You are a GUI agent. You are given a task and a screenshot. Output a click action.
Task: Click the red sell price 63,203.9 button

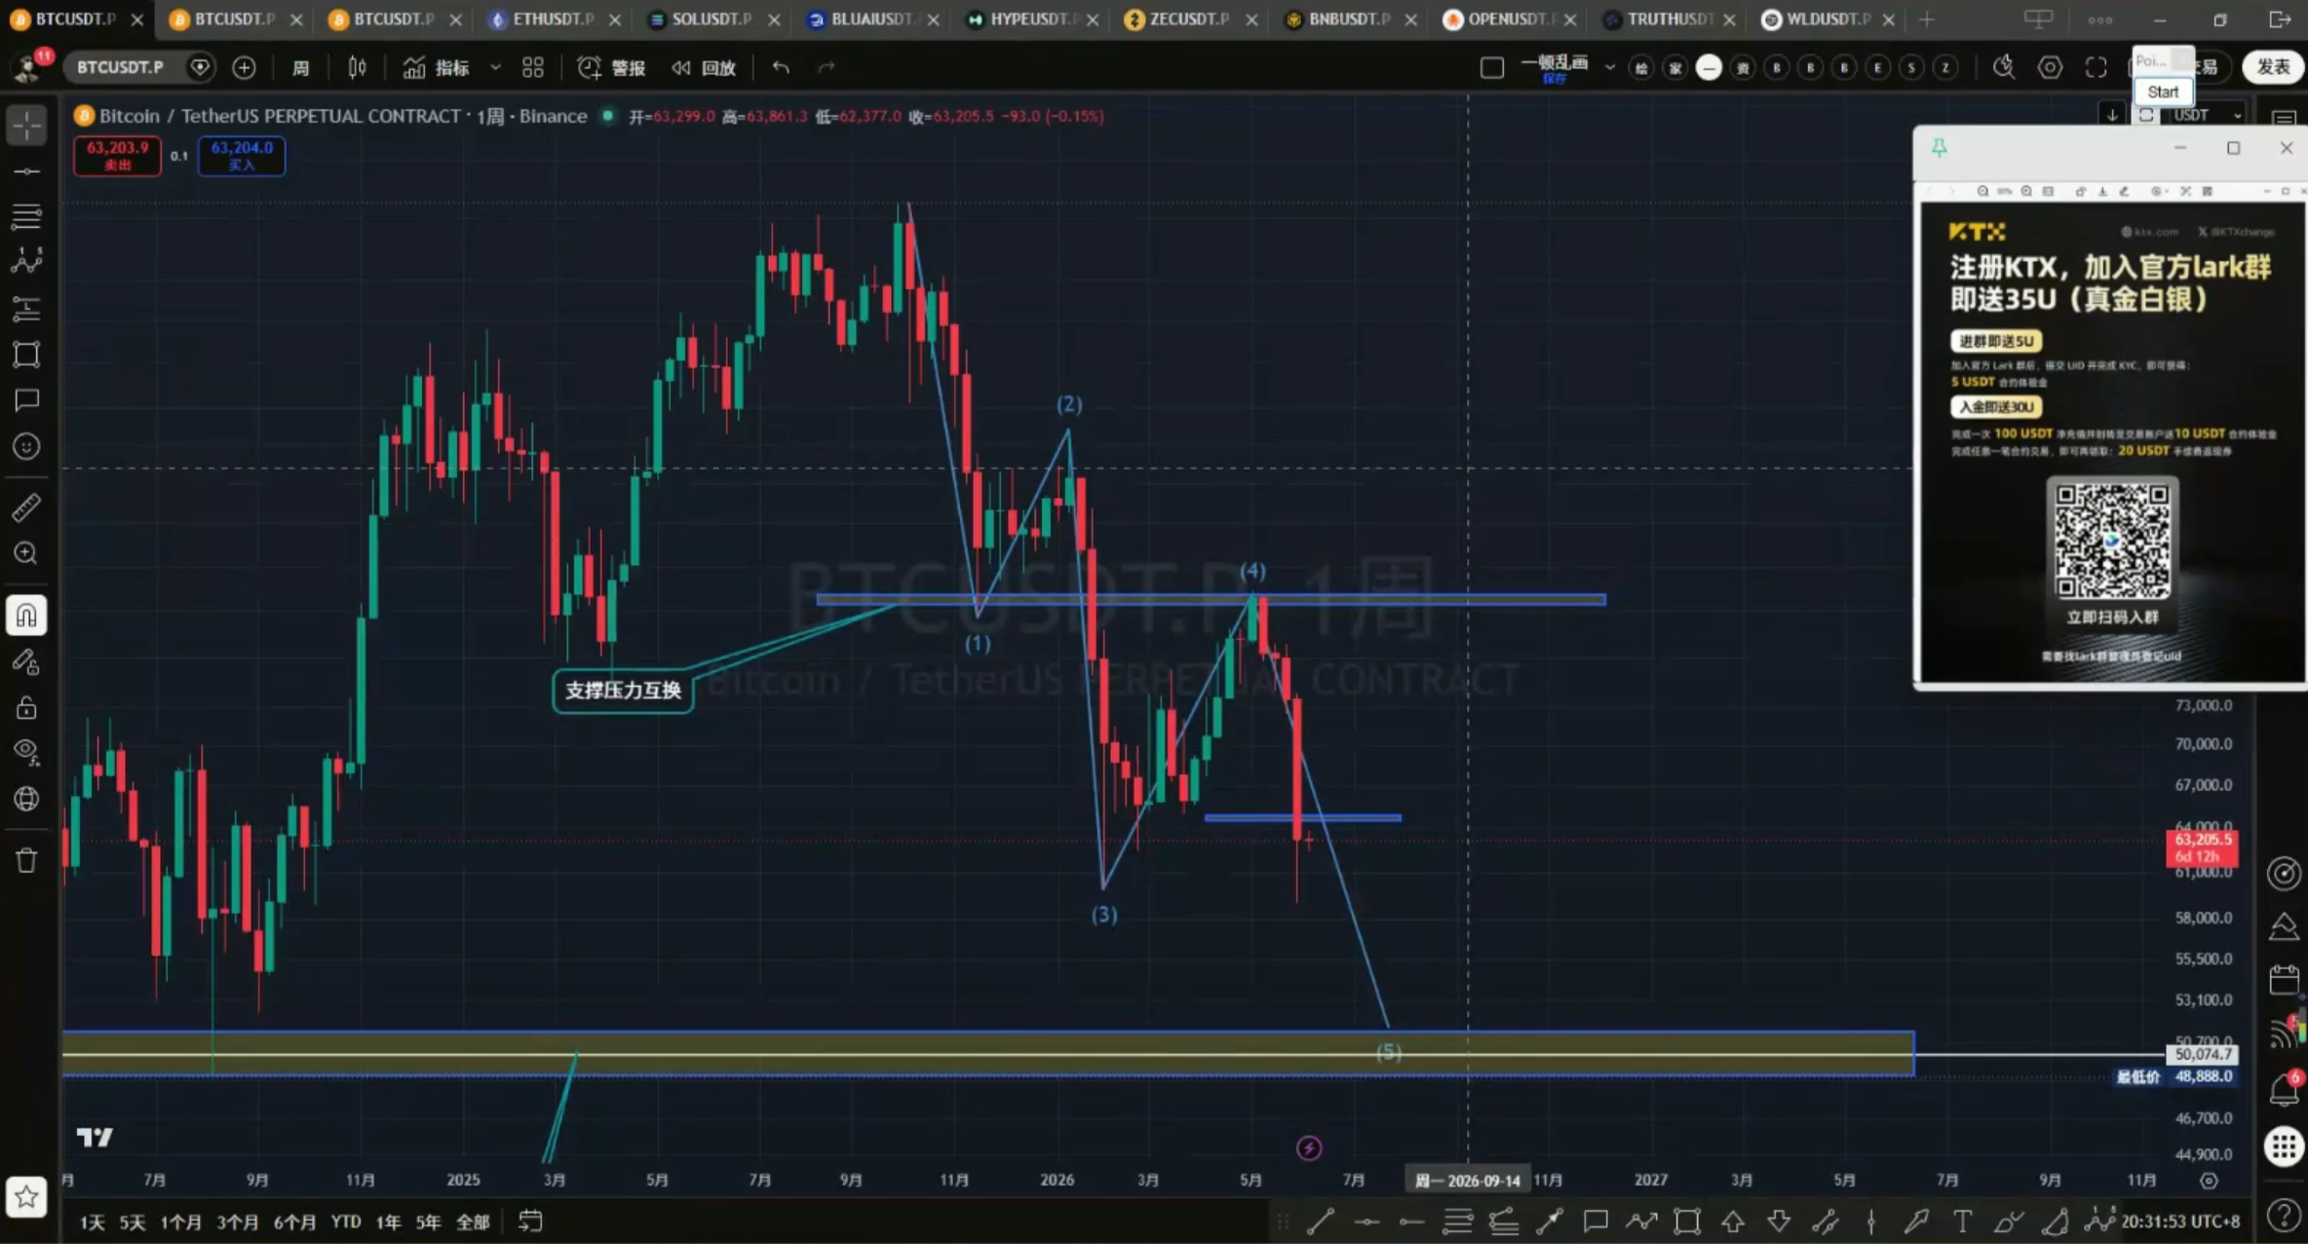[117, 156]
